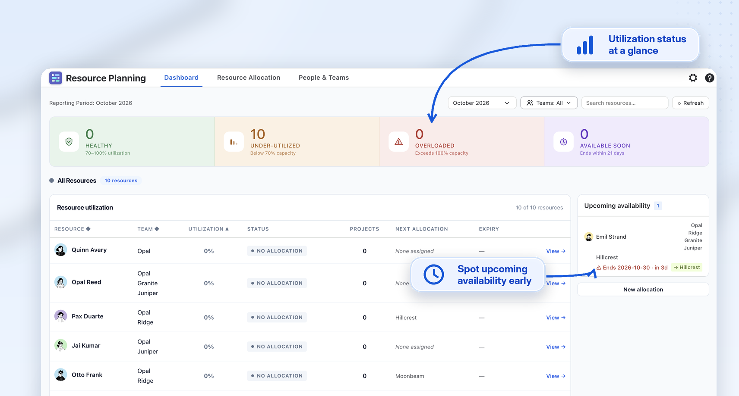Click the Healthy shield icon

pyautogui.click(x=69, y=142)
